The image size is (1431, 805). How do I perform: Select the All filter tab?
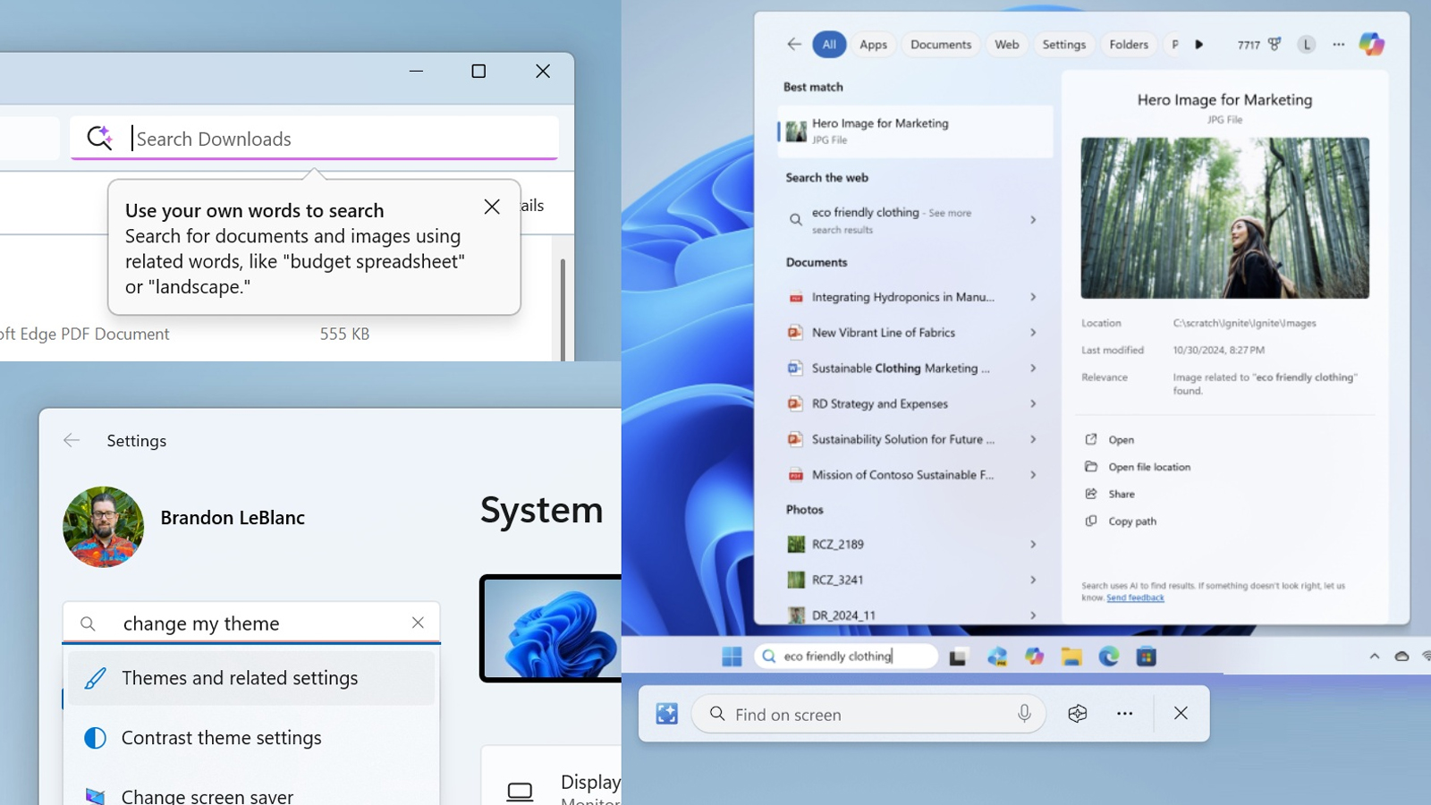tap(829, 44)
